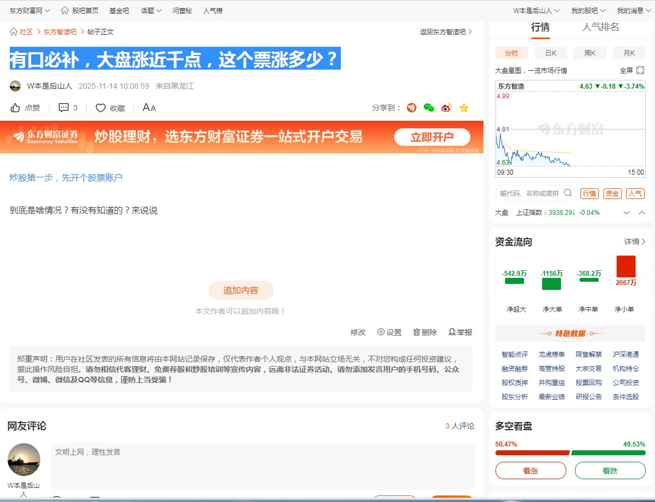The width and height of the screenshot is (655, 502).
Task: Open 智能点评 in 特色数据
Action: [x=515, y=354]
